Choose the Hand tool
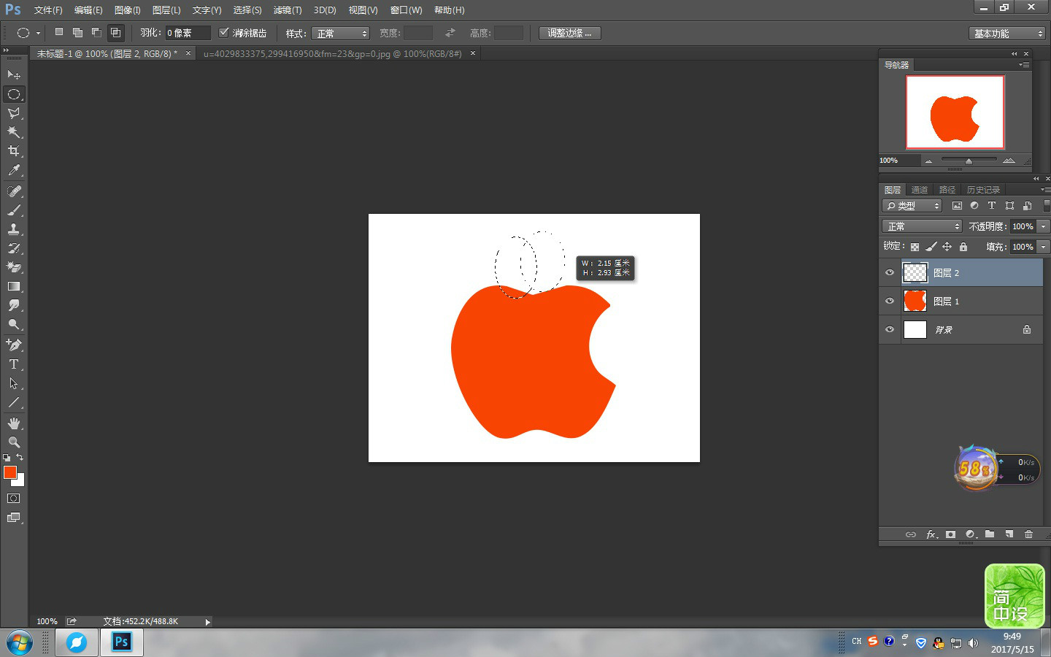The image size is (1051, 657). [x=13, y=423]
